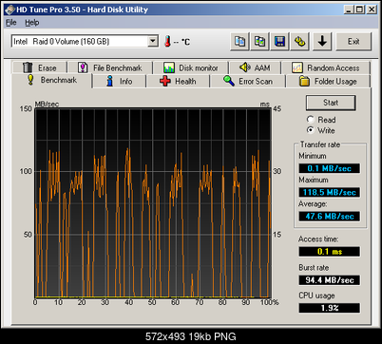Click the Minimum 0.1 MB/sec value
Image resolution: width=382 pixels, height=344 pixels.
[330, 168]
